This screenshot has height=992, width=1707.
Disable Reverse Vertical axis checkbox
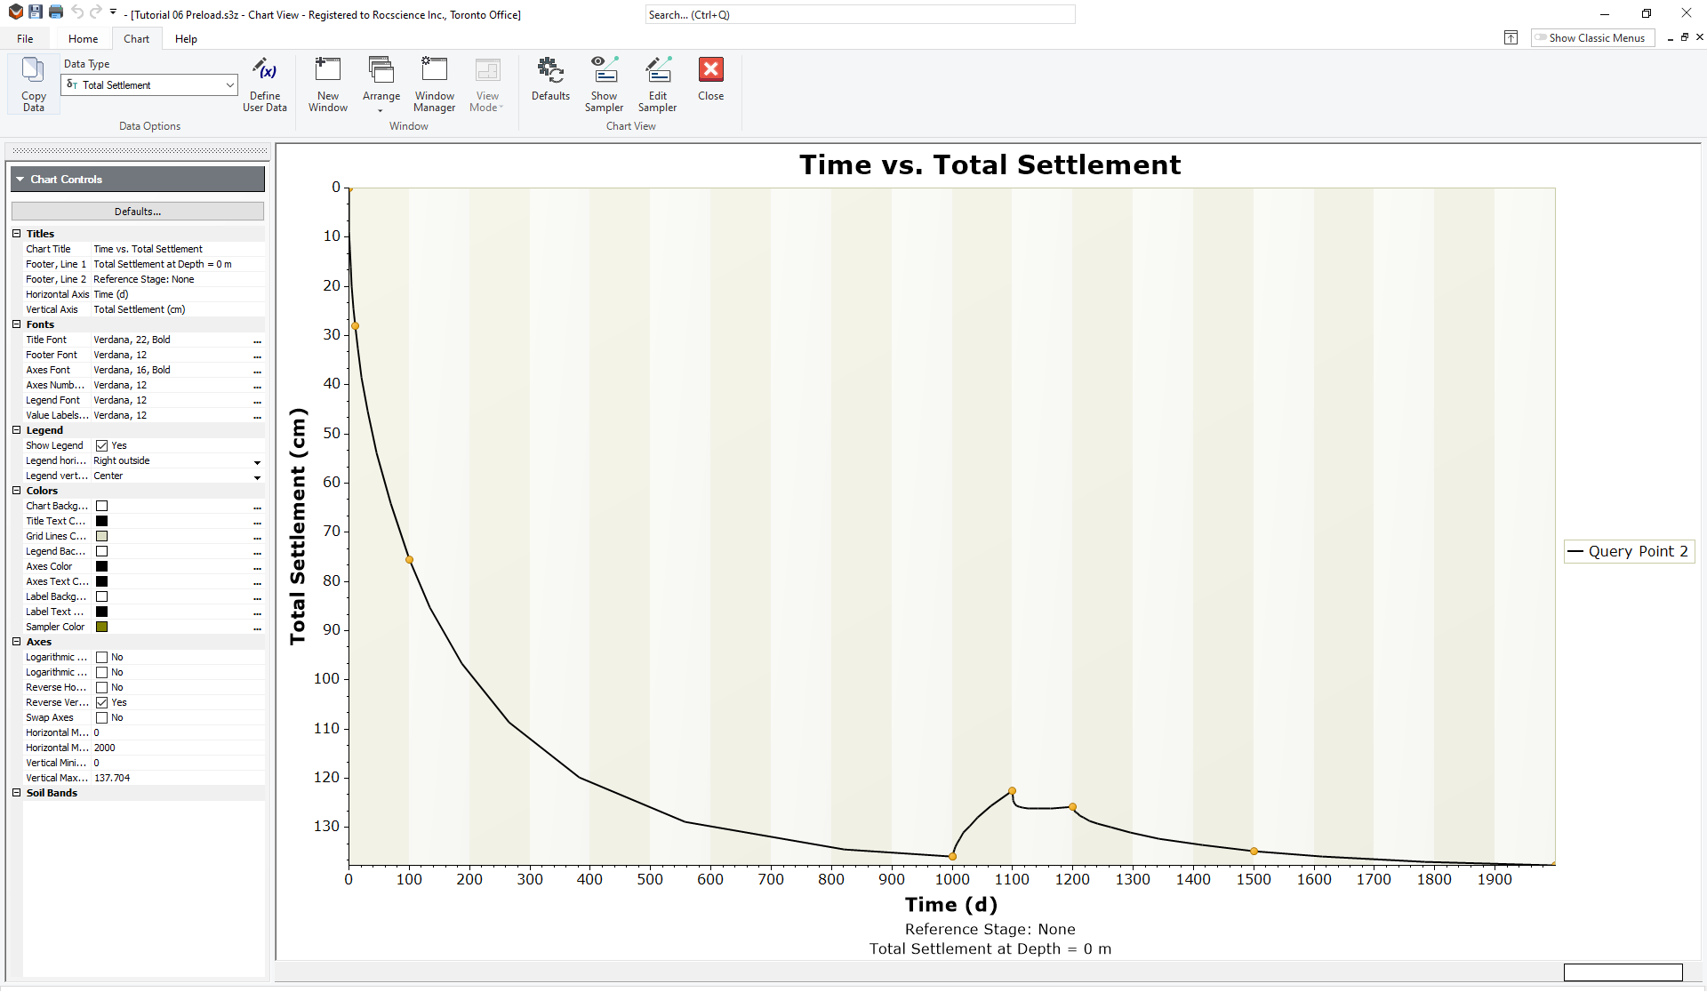pyautogui.click(x=103, y=702)
